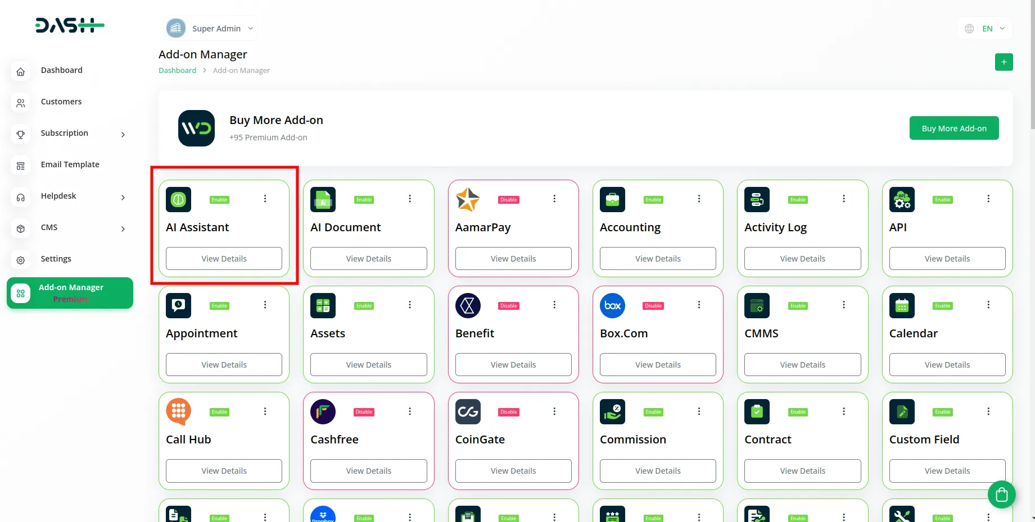
Task: Click the Customers people icon in sidebar
Action: [20, 103]
